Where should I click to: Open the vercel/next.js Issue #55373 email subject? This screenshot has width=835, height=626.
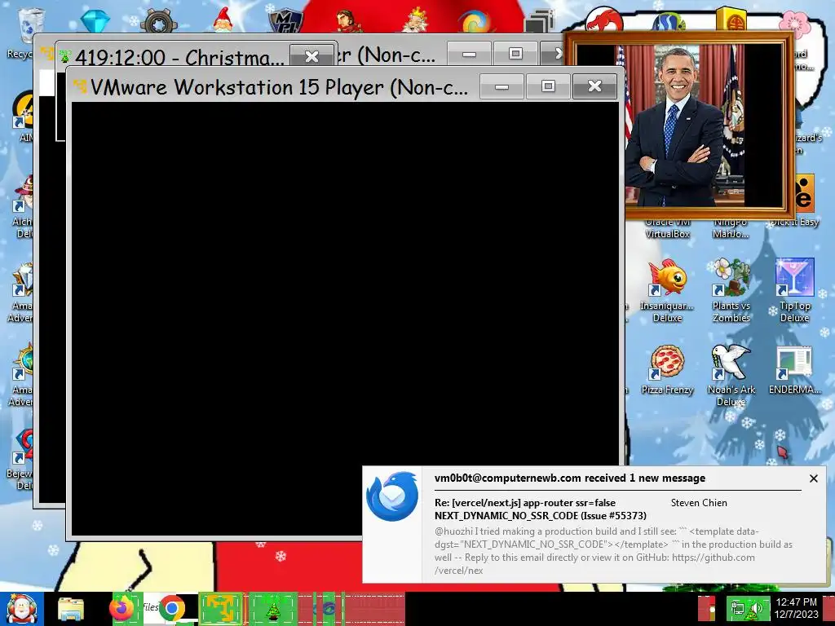pyautogui.click(x=541, y=509)
